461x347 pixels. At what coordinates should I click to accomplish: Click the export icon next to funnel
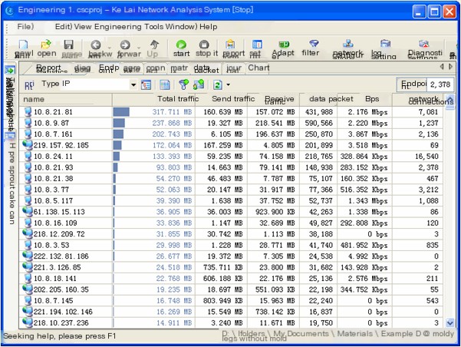[x=199, y=84]
